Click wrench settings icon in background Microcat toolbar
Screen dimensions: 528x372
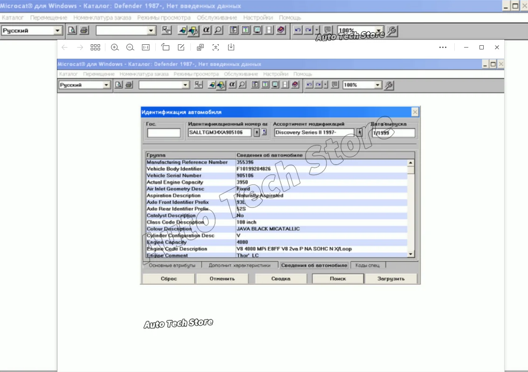tap(392, 31)
